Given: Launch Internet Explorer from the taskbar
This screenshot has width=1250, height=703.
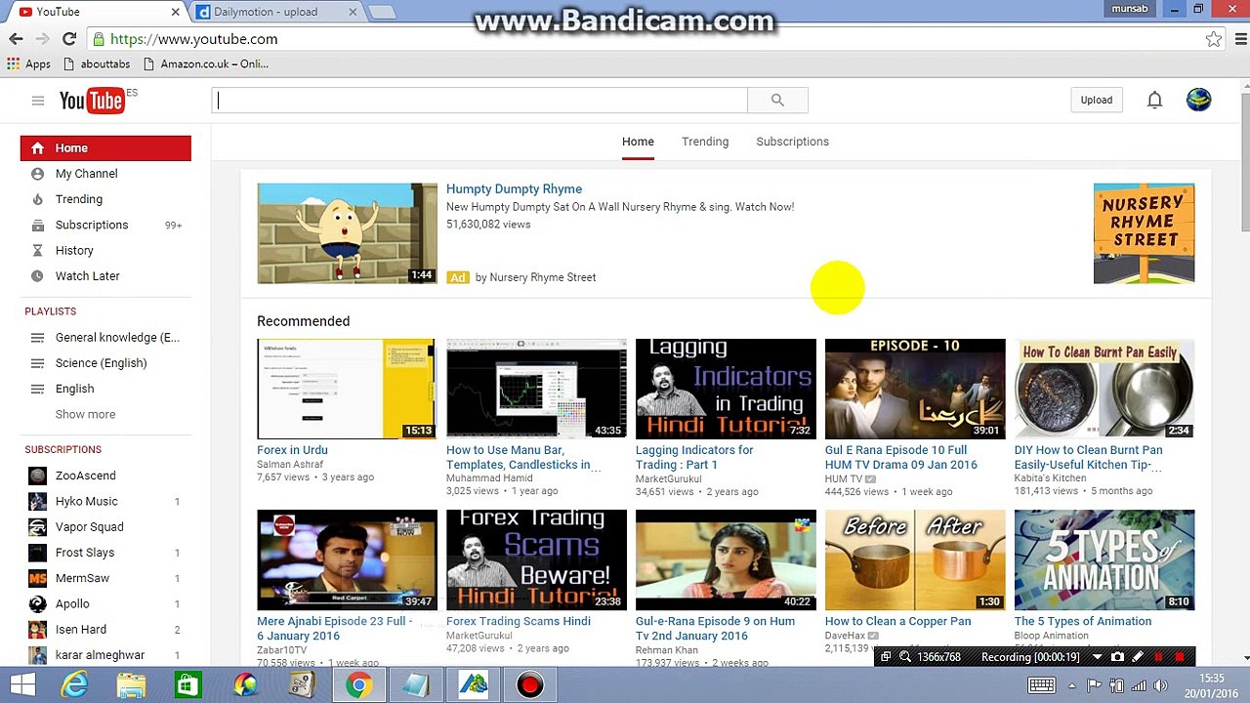Looking at the screenshot, I should 75,685.
